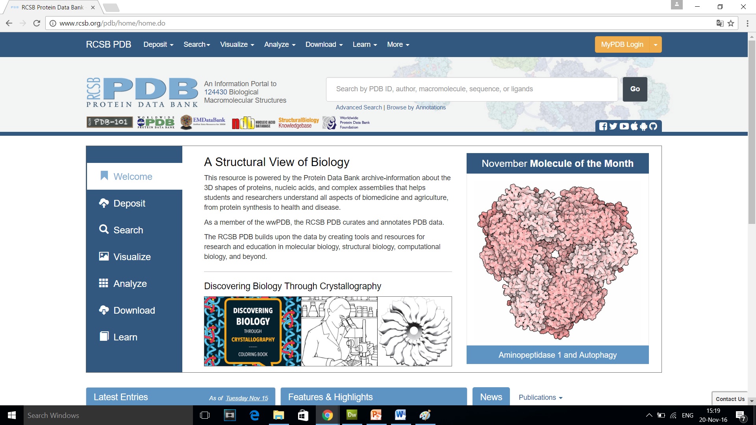Open File Explorer from taskbar
Viewport: 756px width, 425px height.
(279, 415)
